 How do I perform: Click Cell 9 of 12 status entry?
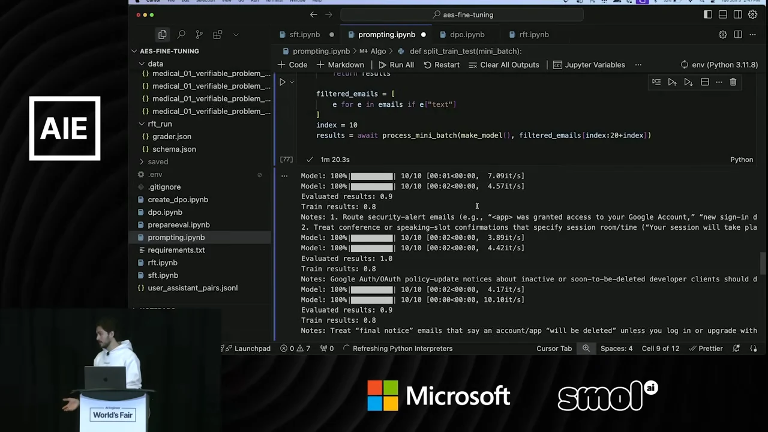tap(661, 349)
